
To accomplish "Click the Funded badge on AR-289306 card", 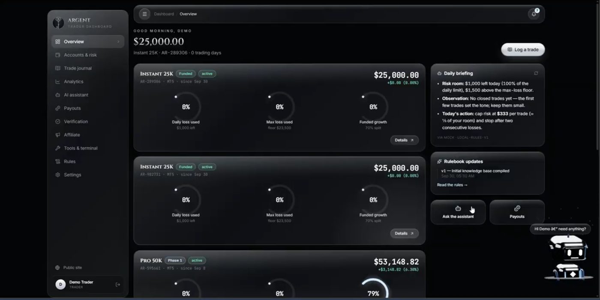I will 186,74.
